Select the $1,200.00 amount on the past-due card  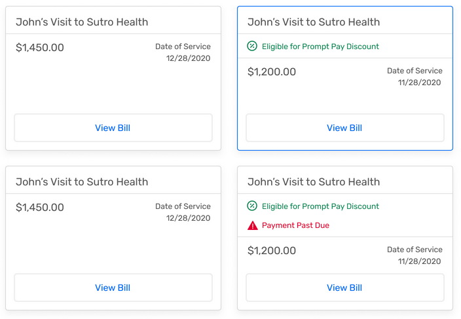pyautogui.click(x=272, y=251)
